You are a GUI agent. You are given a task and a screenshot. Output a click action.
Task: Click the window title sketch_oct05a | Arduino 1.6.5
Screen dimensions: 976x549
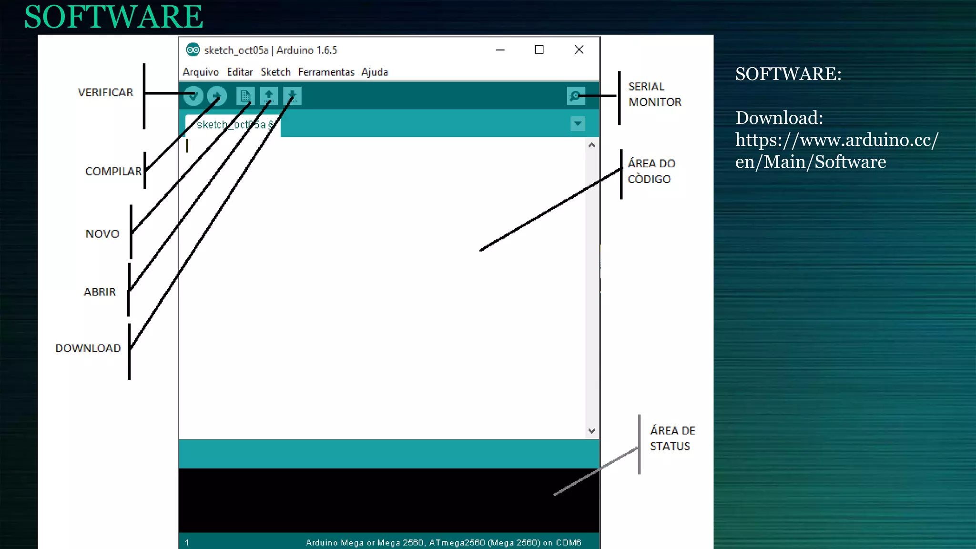pyautogui.click(x=271, y=50)
